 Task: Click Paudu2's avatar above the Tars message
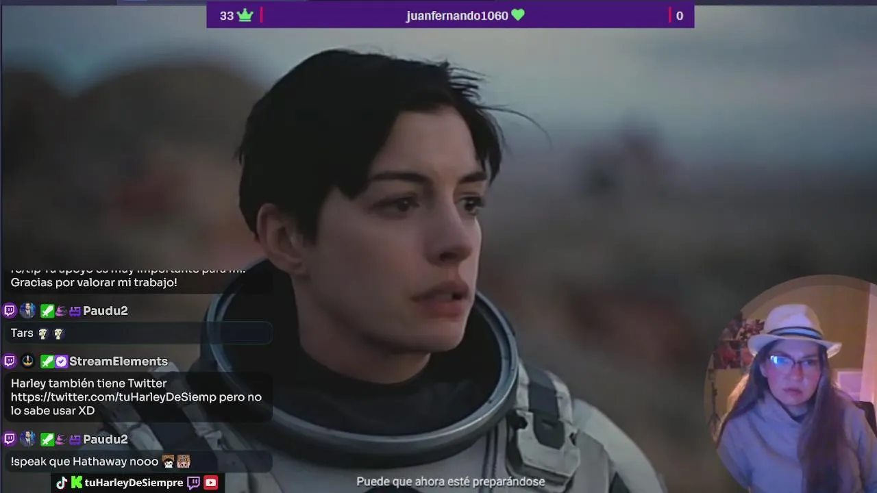pyautogui.click(x=27, y=310)
